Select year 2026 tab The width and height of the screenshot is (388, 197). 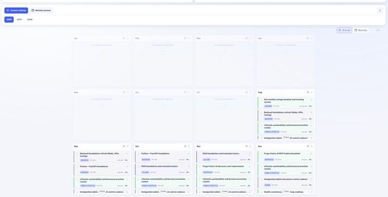9,20
